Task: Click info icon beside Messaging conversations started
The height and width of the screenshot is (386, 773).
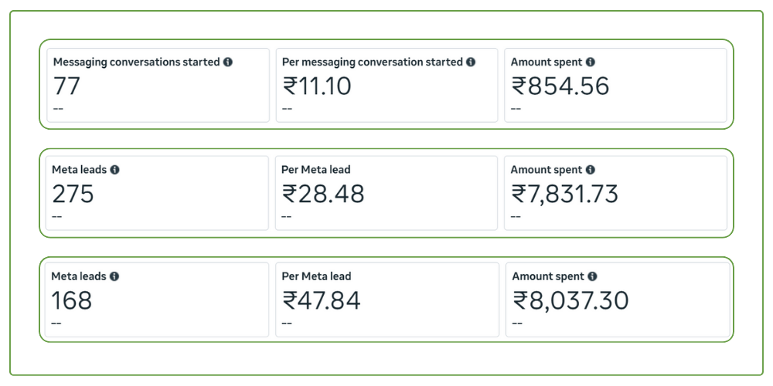Action: coord(228,62)
